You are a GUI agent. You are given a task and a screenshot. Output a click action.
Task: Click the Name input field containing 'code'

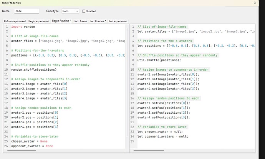[27, 11]
